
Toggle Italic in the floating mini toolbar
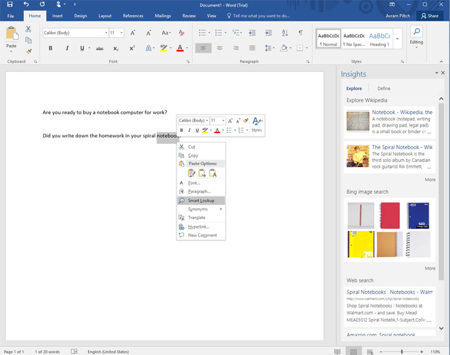pos(189,131)
